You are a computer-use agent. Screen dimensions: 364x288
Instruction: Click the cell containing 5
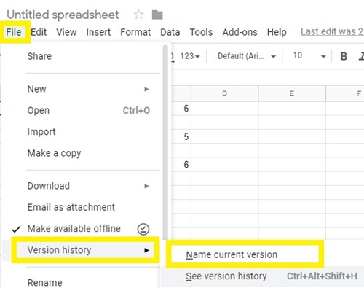pos(181,136)
